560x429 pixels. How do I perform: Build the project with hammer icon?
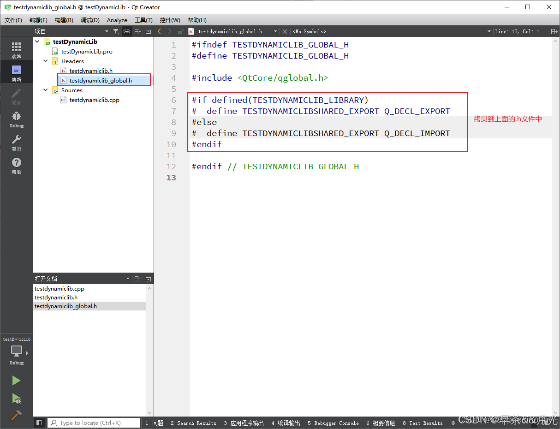pyautogui.click(x=16, y=415)
